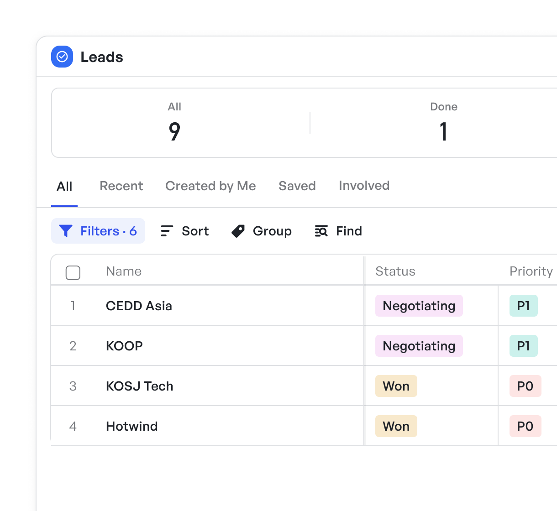Switch to the Recent tab
The height and width of the screenshot is (511, 557).
pyautogui.click(x=121, y=186)
